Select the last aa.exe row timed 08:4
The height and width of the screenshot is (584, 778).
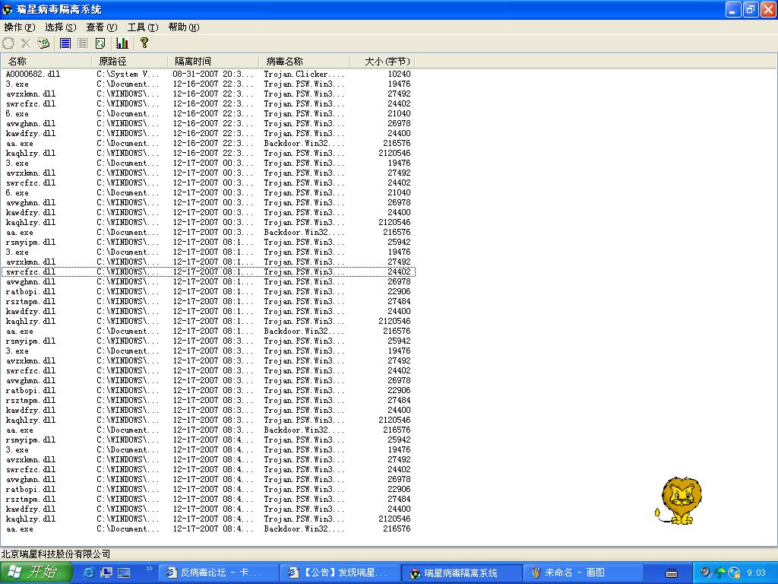pyautogui.click(x=208, y=529)
